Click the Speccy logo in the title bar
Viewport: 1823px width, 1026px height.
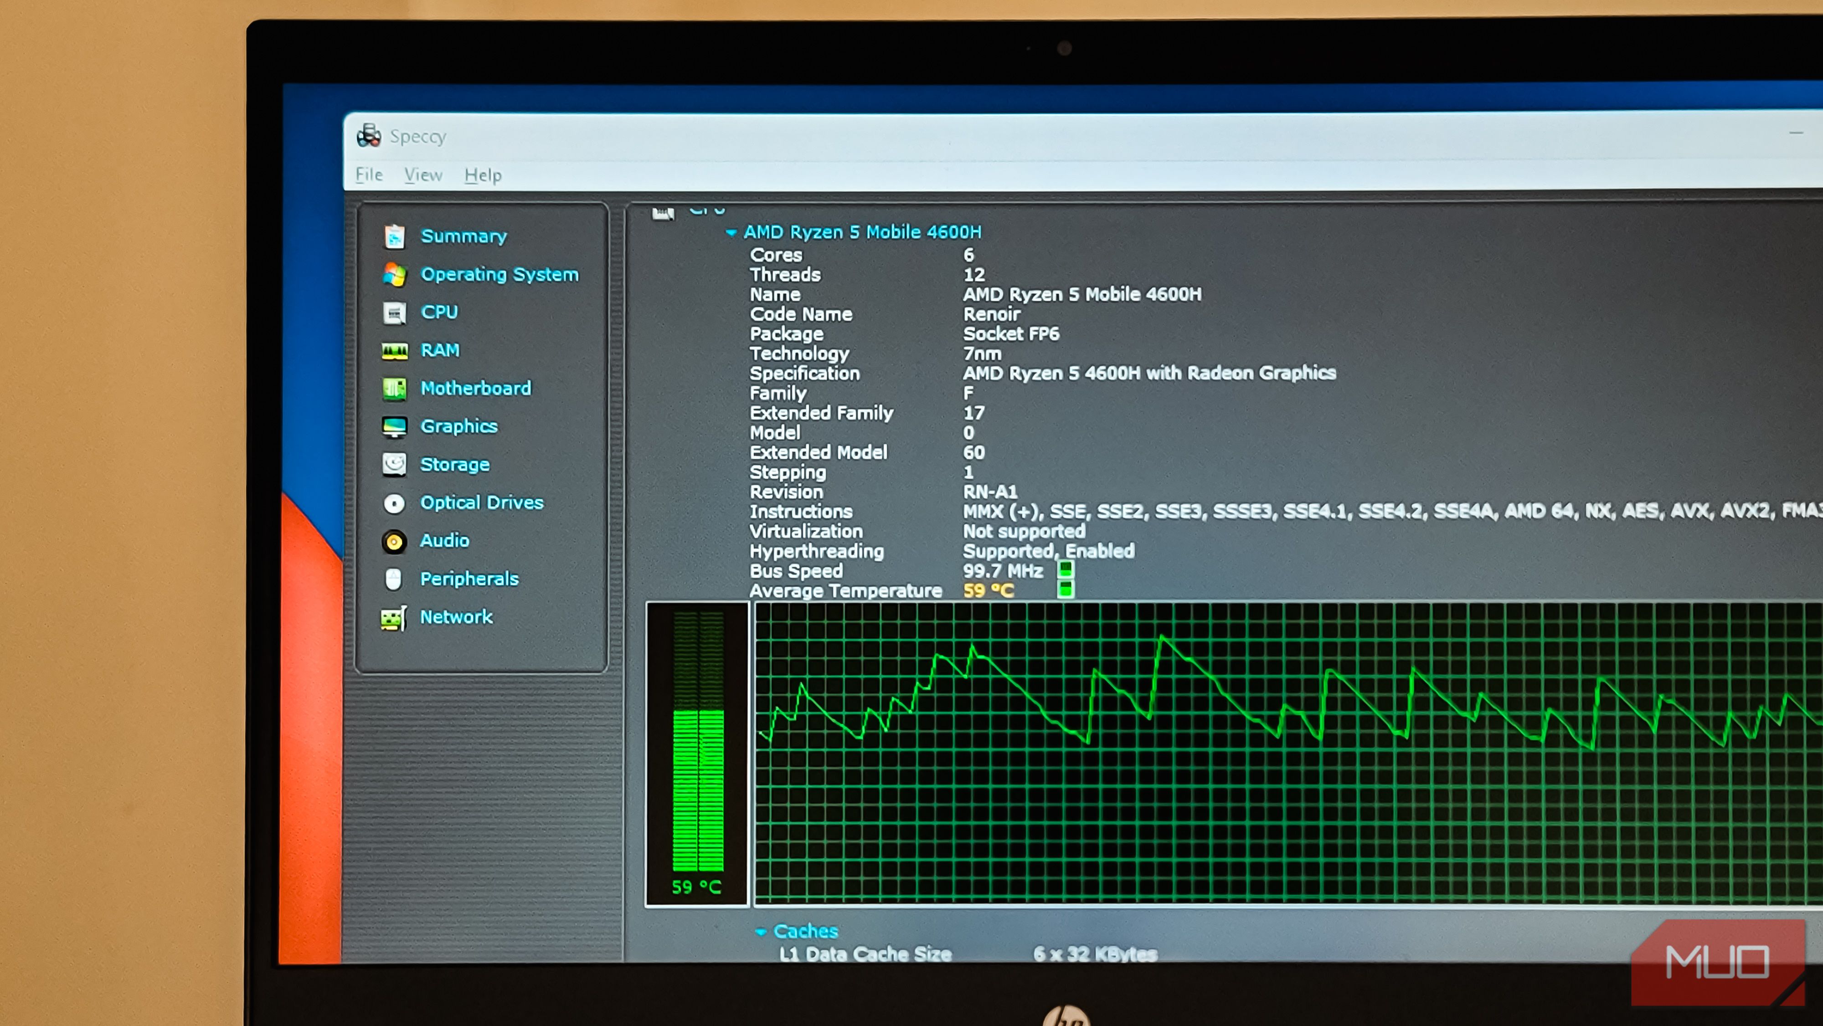coord(370,135)
